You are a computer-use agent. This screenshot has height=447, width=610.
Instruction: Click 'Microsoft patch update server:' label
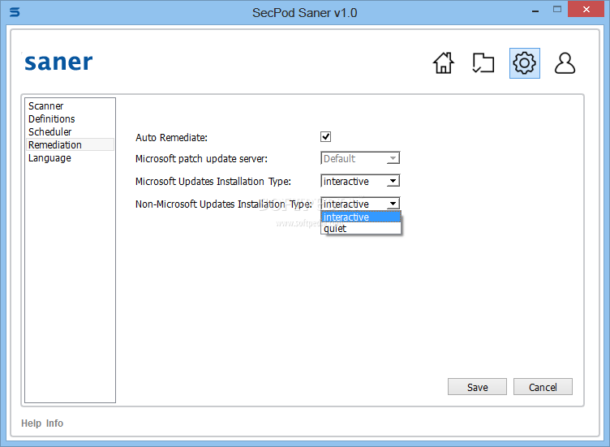click(201, 159)
